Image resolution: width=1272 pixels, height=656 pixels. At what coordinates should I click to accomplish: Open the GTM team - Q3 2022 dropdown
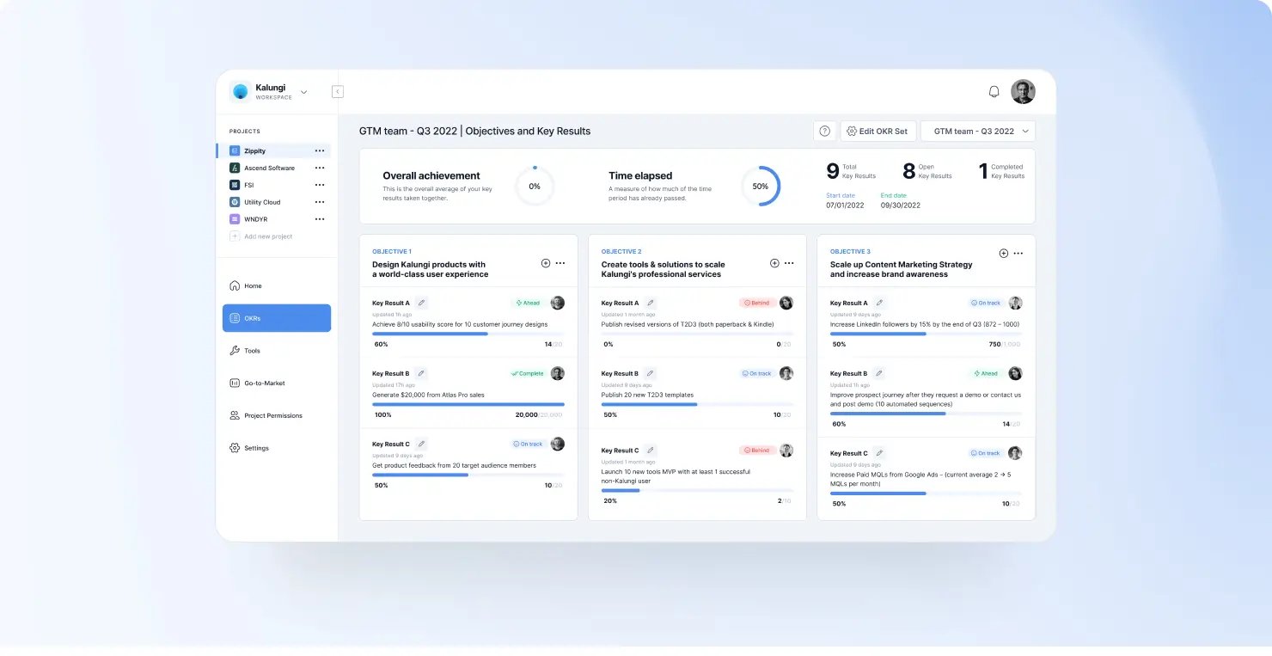click(x=978, y=130)
